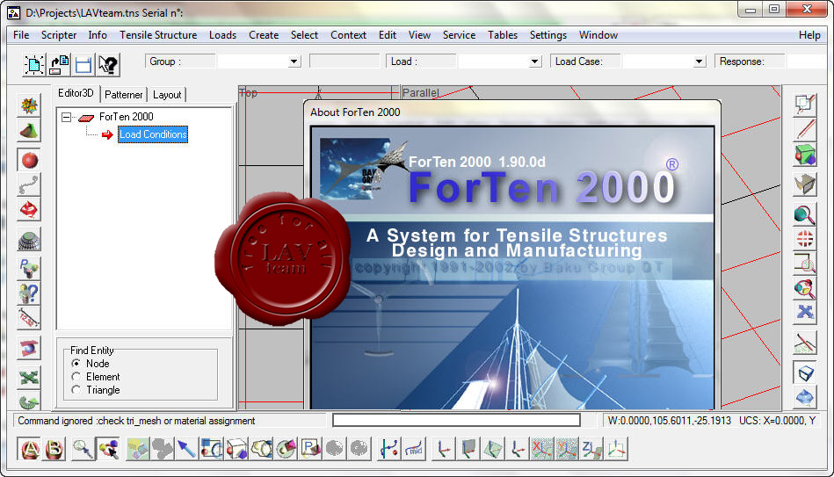Click the command input field in status bar
Screen dimensions: 834x477
tap(456, 420)
